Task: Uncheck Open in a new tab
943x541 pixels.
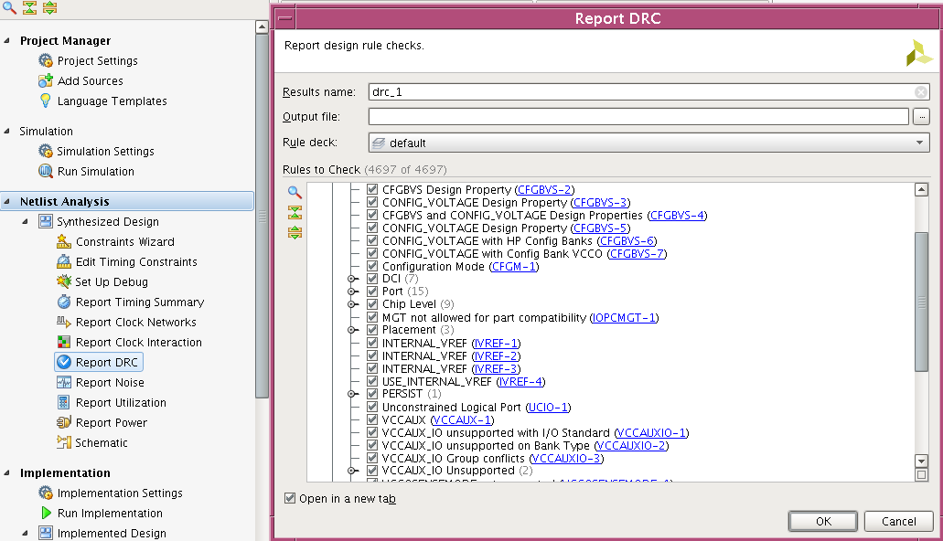Action: coord(290,499)
